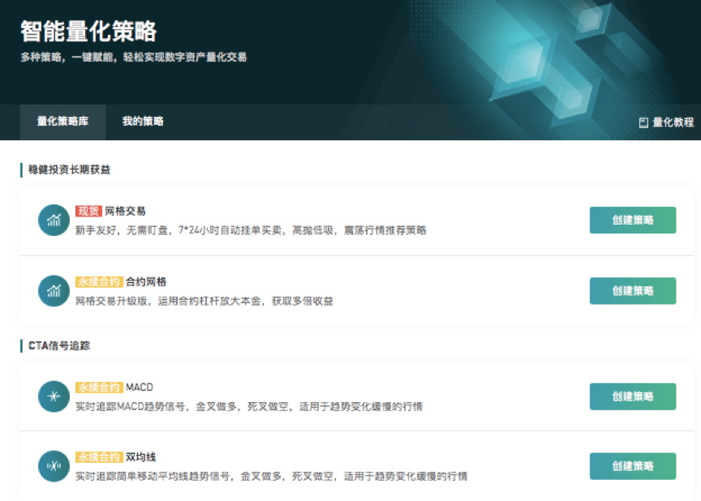Click the 永续合约 tag beside MACD
Screen dimensions: 701x501
pos(99,388)
